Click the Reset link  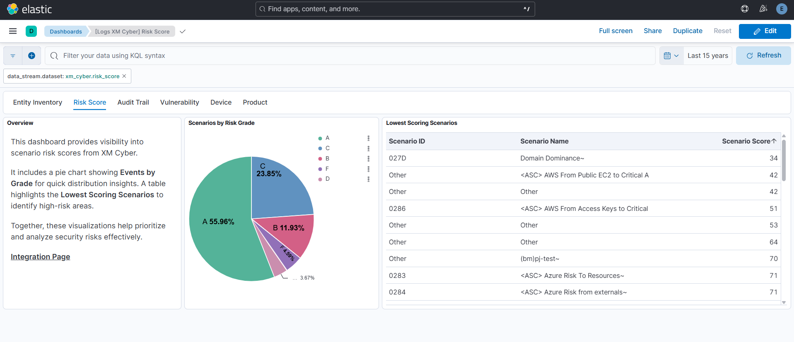point(722,31)
